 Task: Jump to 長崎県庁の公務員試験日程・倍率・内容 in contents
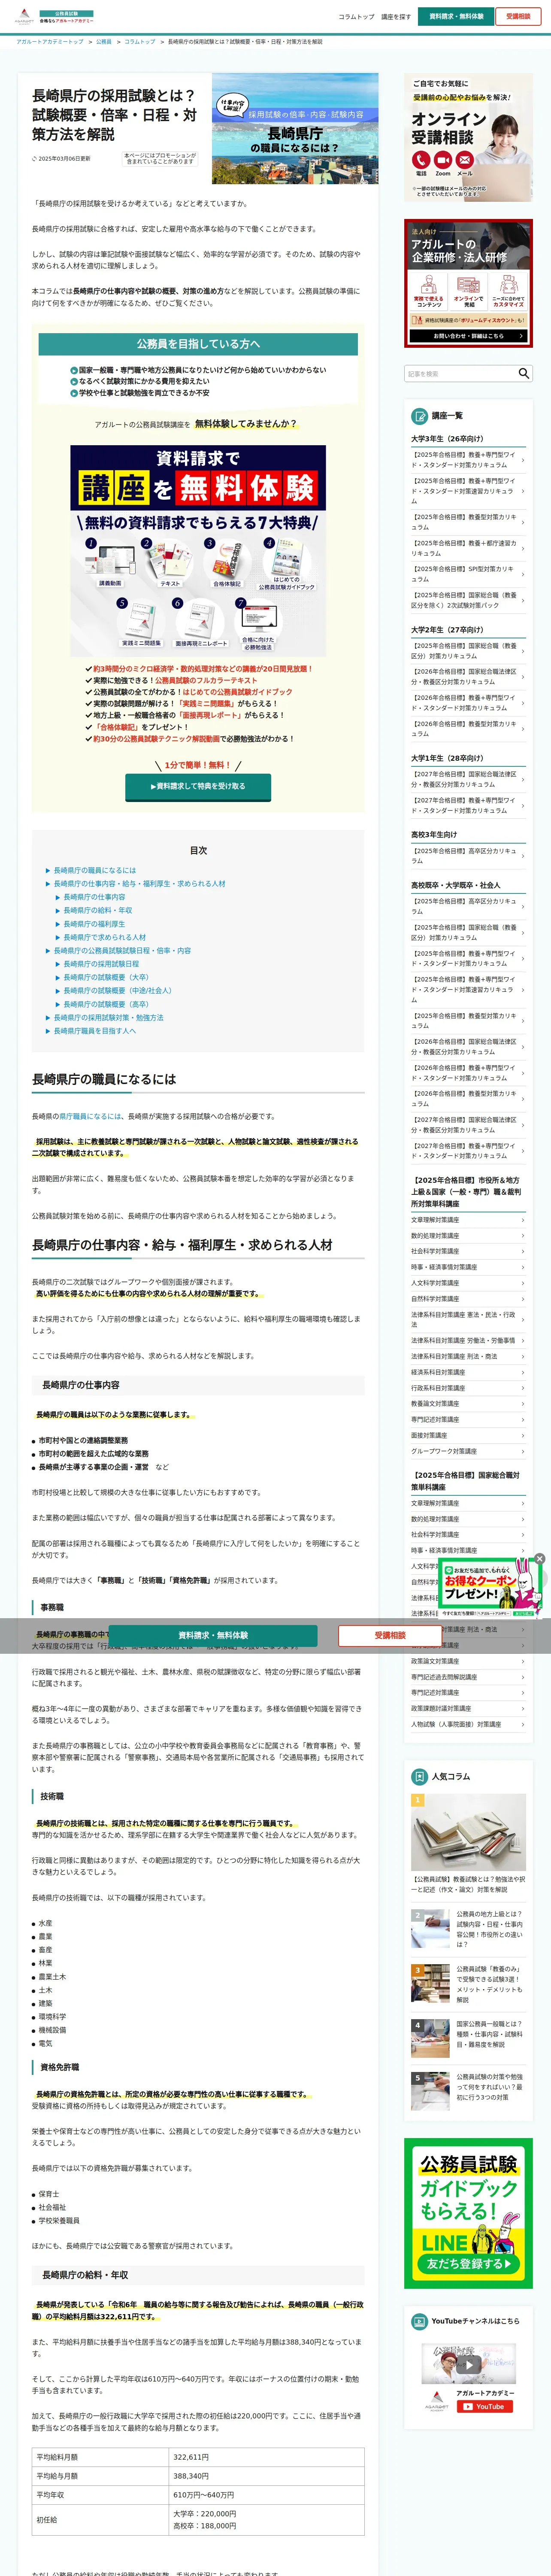pos(122,951)
